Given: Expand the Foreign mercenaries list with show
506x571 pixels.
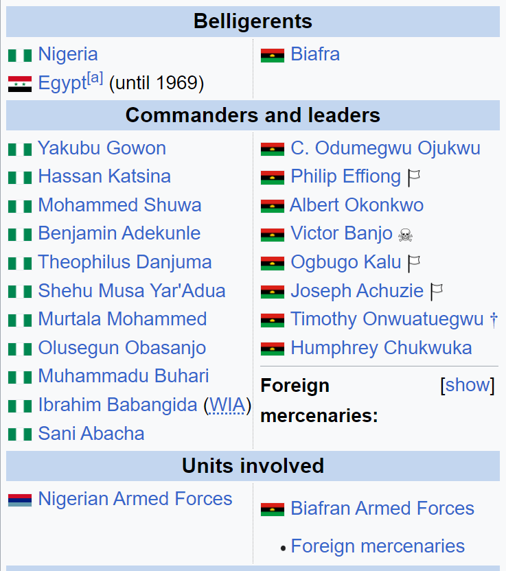Looking at the screenshot, I should pos(468,385).
